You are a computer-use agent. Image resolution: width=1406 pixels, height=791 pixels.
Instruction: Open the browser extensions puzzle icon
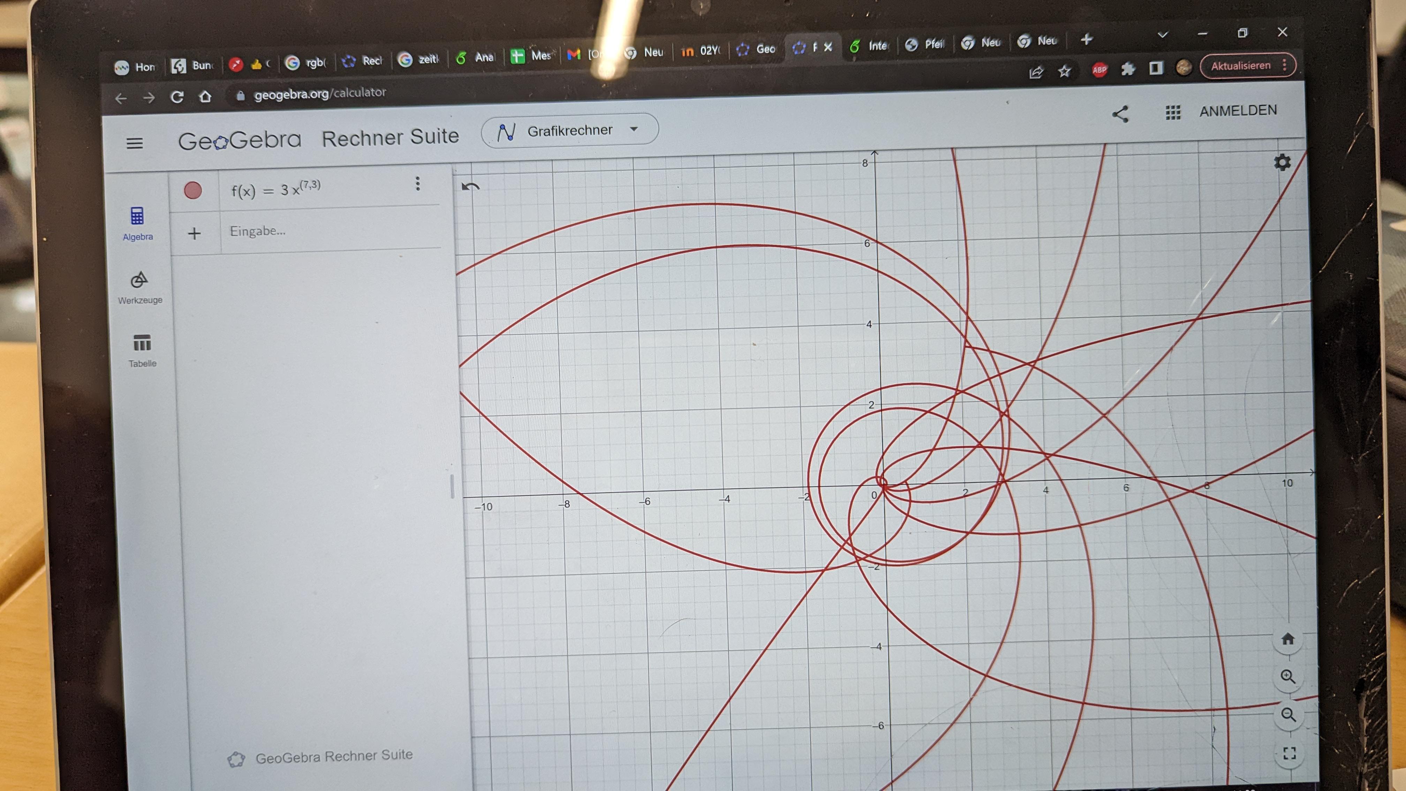(x=1128, y=69)
